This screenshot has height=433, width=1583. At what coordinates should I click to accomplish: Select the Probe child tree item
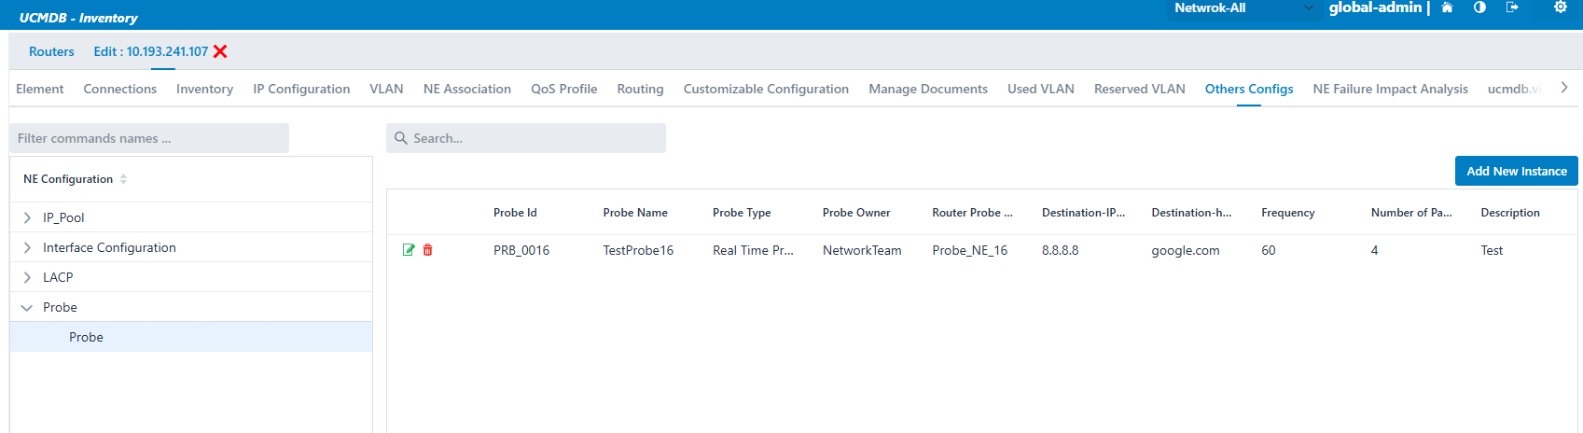[x=86, y=337]
